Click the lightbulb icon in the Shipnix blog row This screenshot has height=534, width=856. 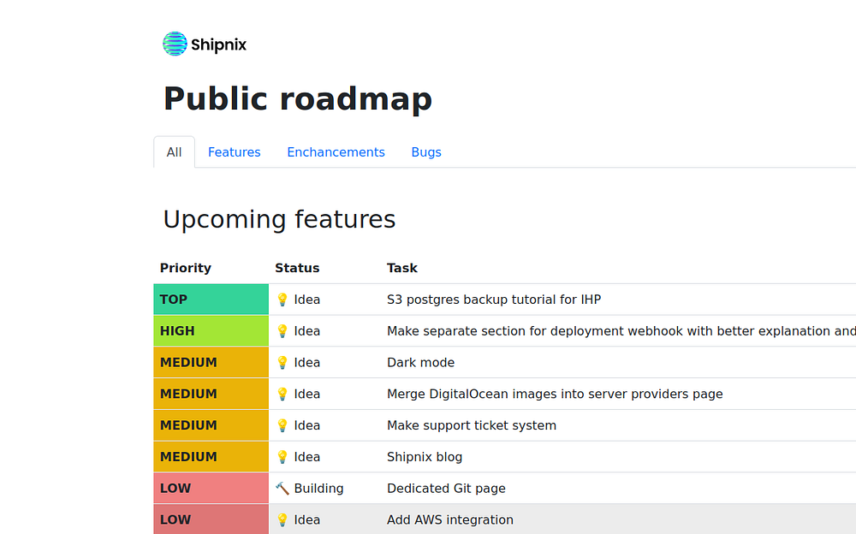pos(282,457)
